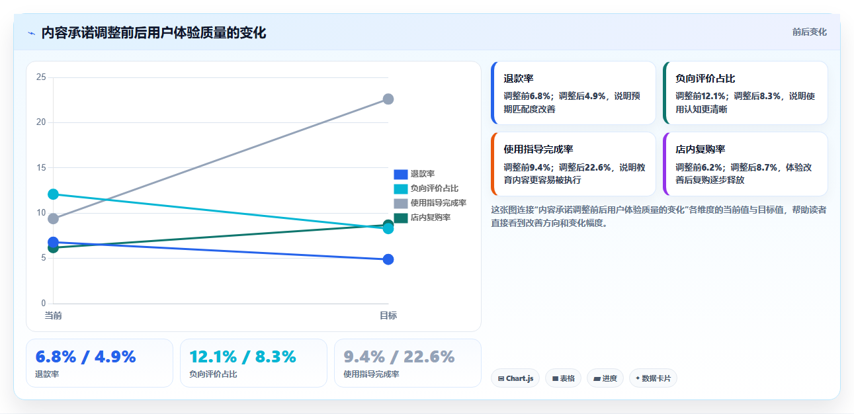Select the 数据卡片 tag label
This screenshot has width=854, height=414.
click(x=656, y=379)
